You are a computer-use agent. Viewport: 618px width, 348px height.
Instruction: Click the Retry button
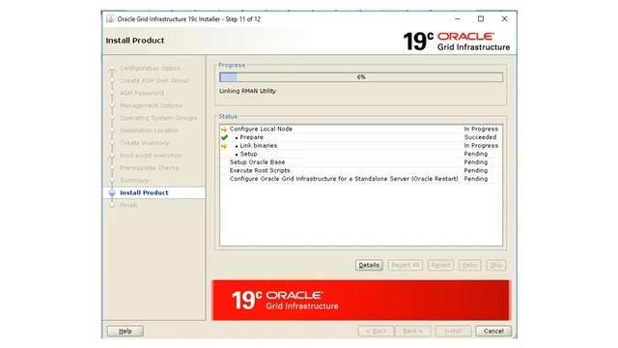[x=470, y=266]
